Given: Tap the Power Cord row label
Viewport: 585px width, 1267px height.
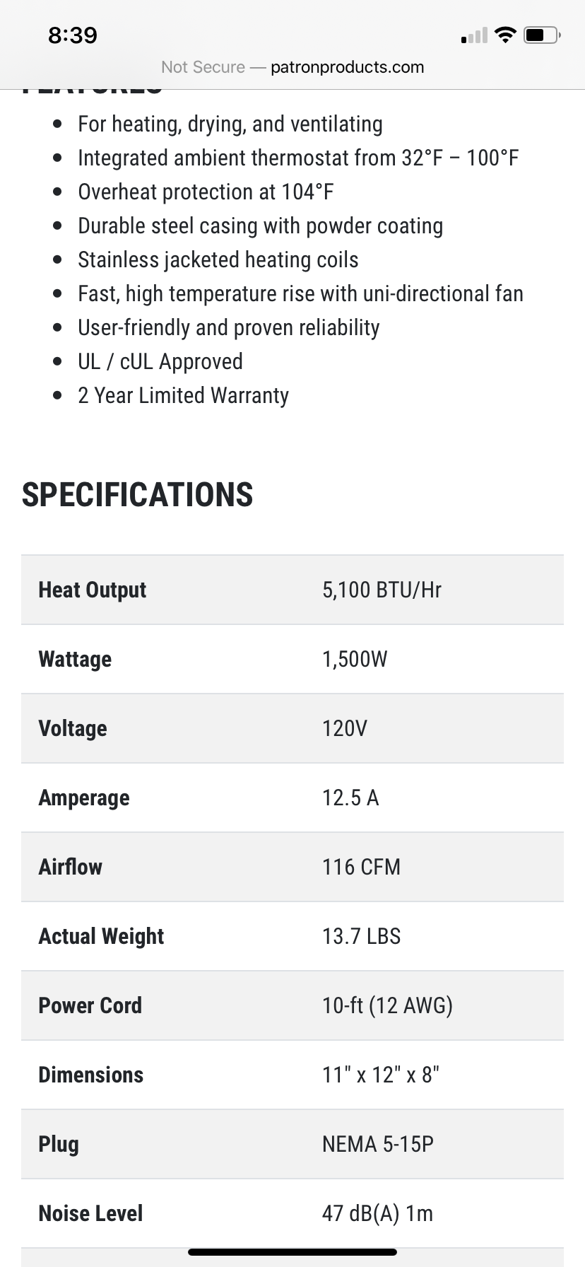Looking at the screenshot, I should [90, 1005].
